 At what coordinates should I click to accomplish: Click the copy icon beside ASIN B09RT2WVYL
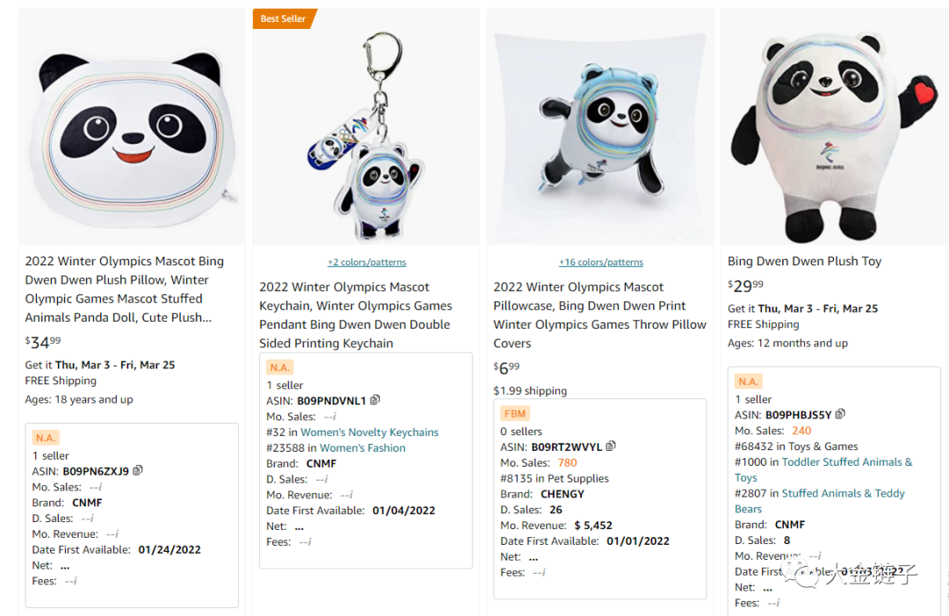pos(612,446)
